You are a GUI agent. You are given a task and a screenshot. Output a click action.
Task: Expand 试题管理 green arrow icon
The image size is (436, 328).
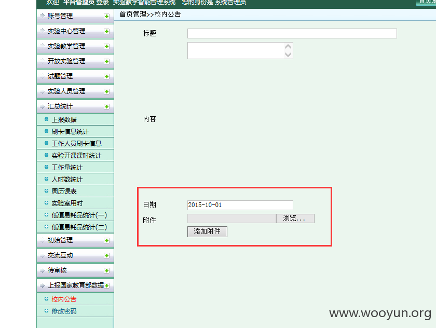(x=106, y=76)
